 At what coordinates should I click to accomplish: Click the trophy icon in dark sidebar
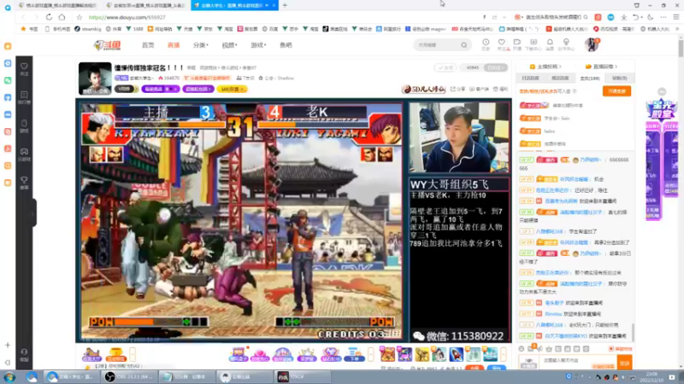coord(24,182)
